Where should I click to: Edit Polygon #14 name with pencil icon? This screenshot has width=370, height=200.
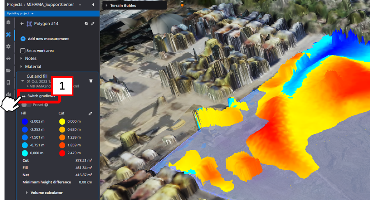pos(93,24)
